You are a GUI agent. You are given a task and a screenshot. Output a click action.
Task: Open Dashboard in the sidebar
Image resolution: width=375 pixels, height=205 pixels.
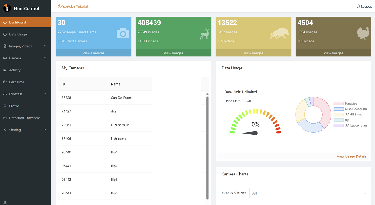[25, 22]
